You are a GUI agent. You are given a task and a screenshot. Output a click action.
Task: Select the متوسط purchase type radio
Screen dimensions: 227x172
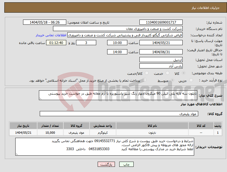173,80
